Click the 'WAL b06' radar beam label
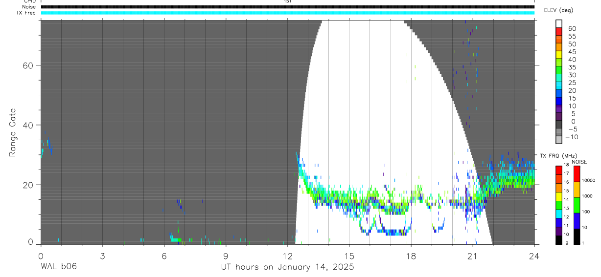This screenshot has width=601, height=277. click(59, 267)
